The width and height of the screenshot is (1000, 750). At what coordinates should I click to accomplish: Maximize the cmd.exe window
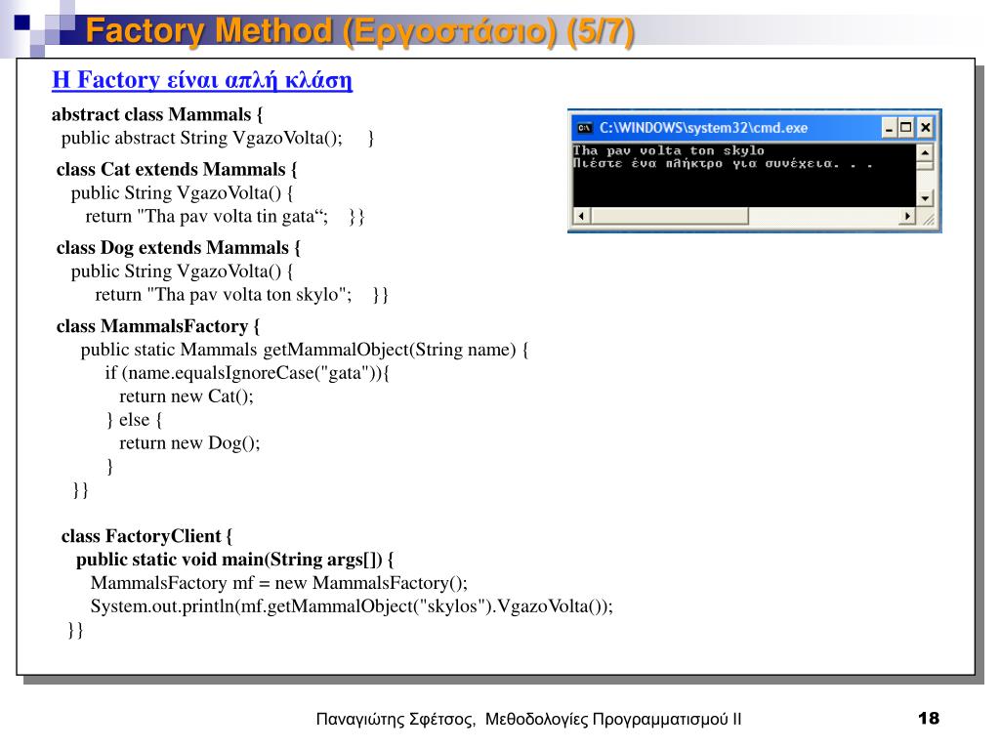pos(905,128)
